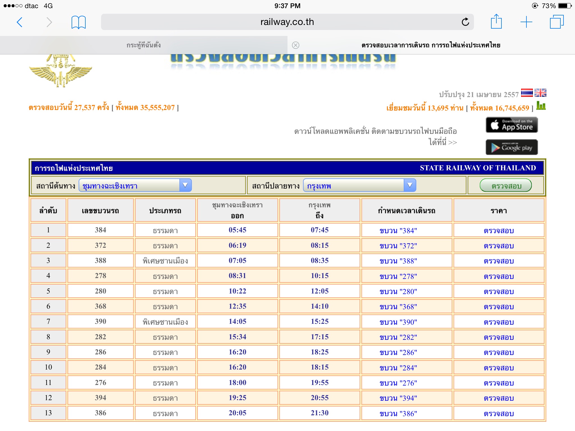Open the Safari bookmarks book icon
The image size is (575, 431).
click(x=79, y=22)
